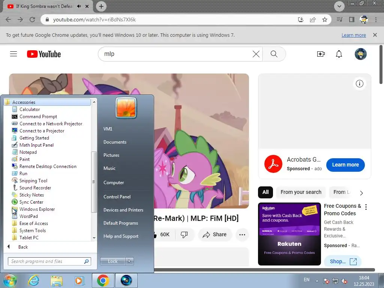The height and width of the screenshot is (288, 384).
Task: Launch WordPad
Action: coord(28,216)
